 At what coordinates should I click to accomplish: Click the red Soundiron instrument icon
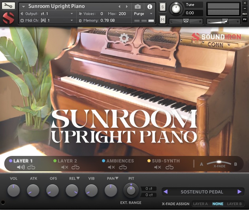click(x=9, y=18)
